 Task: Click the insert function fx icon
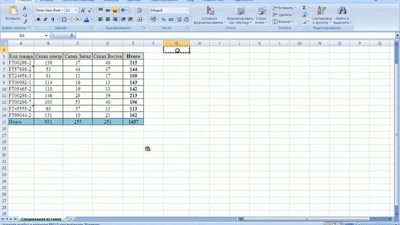72,36
